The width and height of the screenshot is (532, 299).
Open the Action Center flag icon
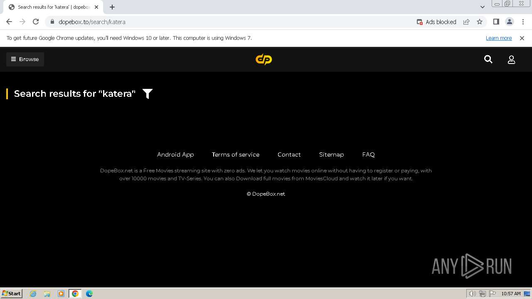coord(493,294)
